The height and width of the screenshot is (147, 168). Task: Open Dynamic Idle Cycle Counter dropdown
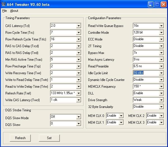161,80
